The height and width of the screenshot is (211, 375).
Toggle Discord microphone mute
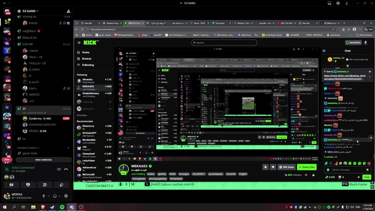click(x=44, y=196)
